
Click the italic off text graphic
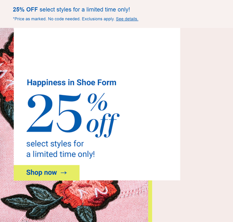(x=103, y=125)
